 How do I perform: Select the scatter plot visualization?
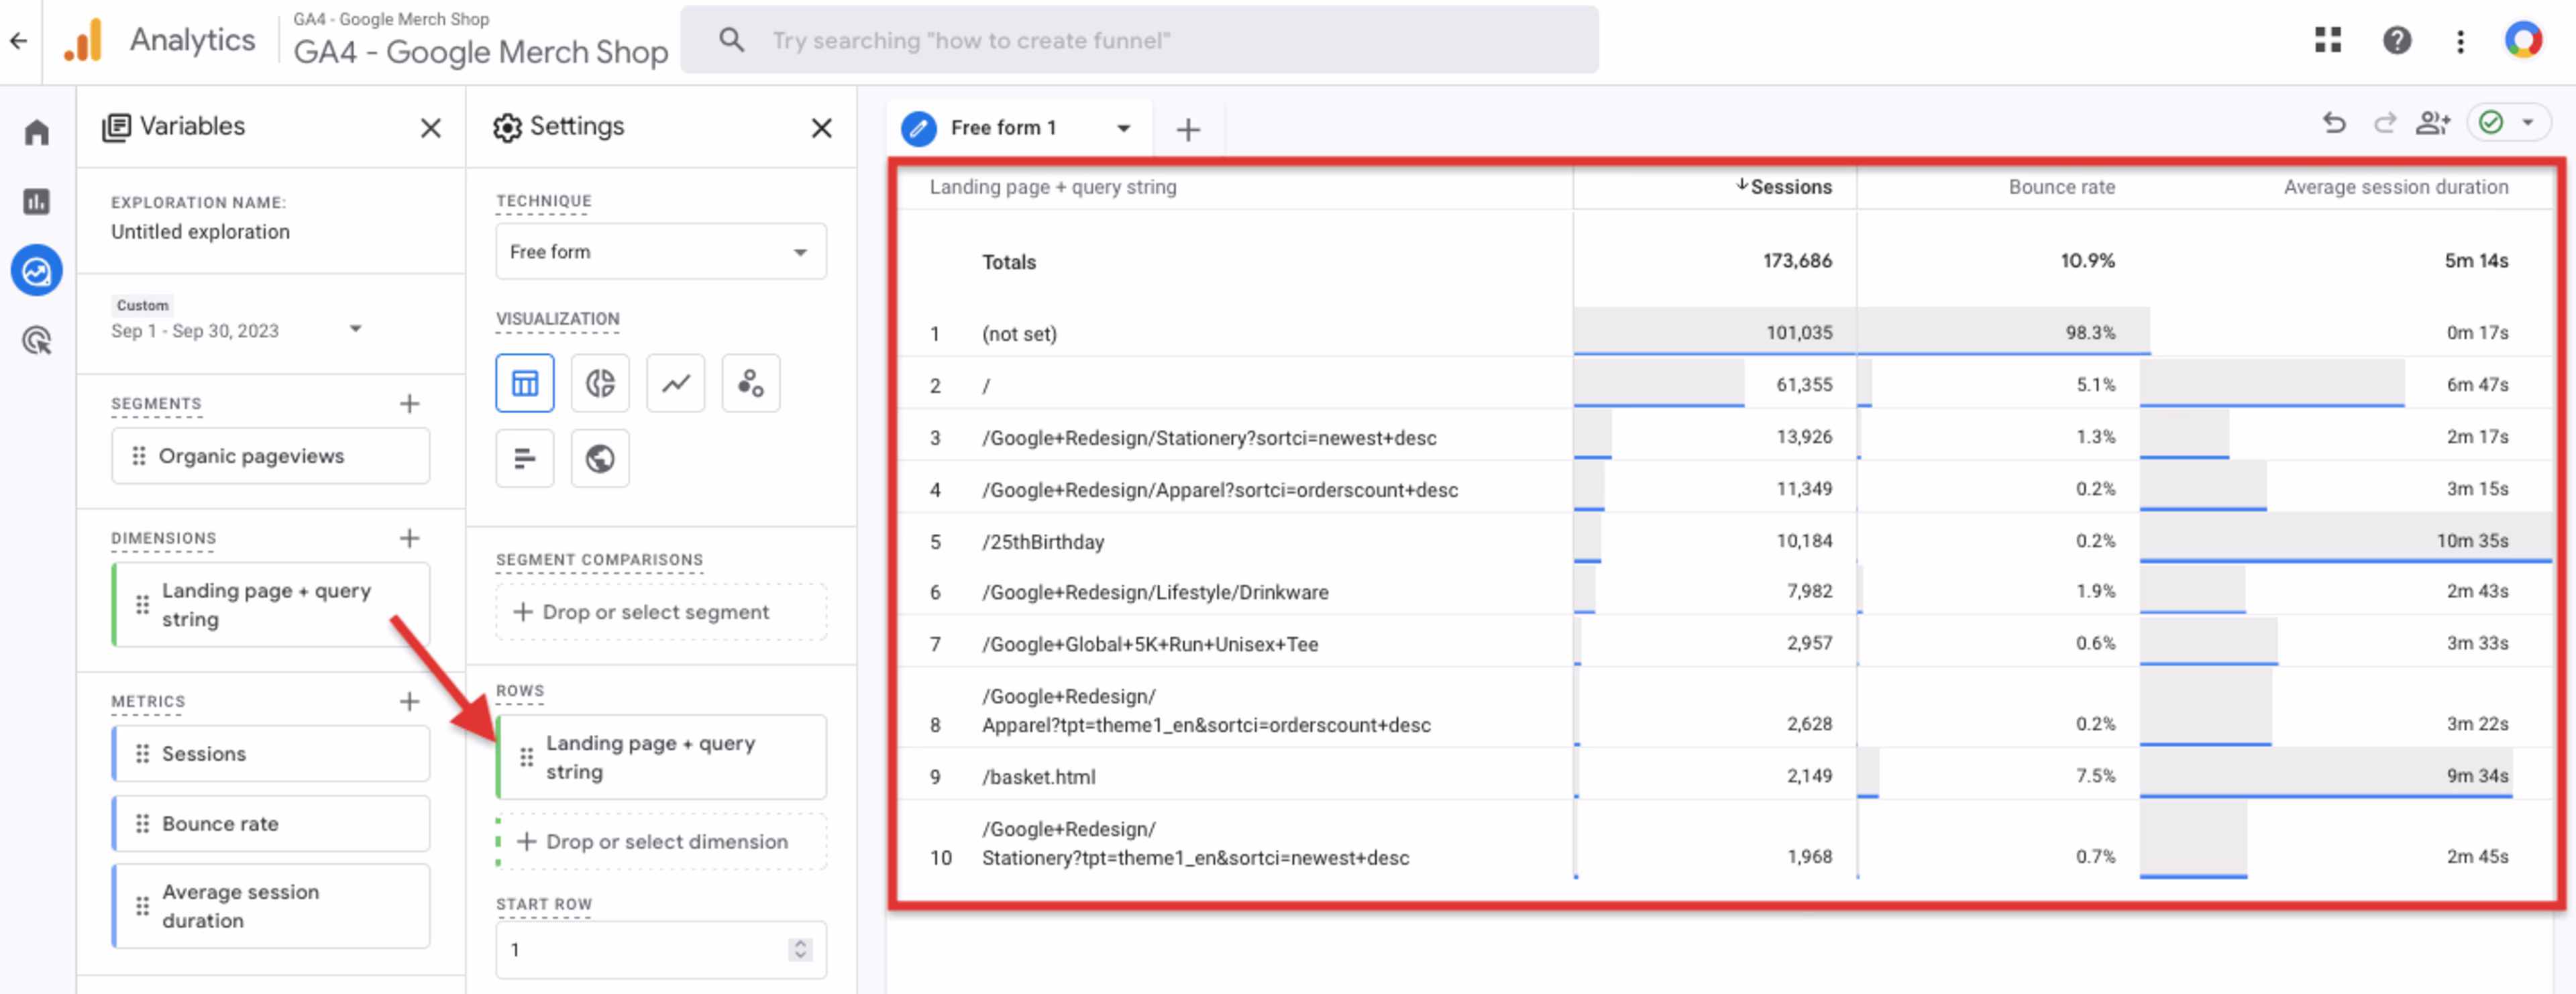pyautogui.click(x=750, y=383)
